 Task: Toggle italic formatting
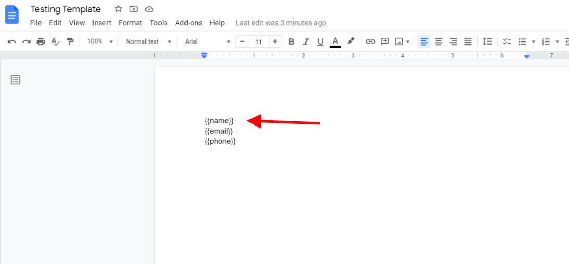306,41
